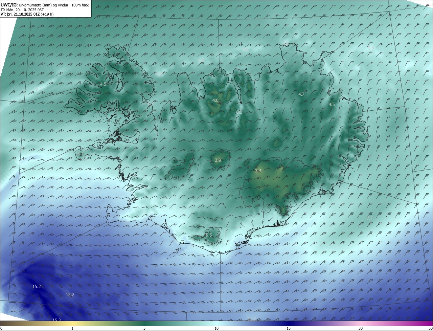
Task: Click the 4.0 value in north Iceland
Action: [215, 100]
